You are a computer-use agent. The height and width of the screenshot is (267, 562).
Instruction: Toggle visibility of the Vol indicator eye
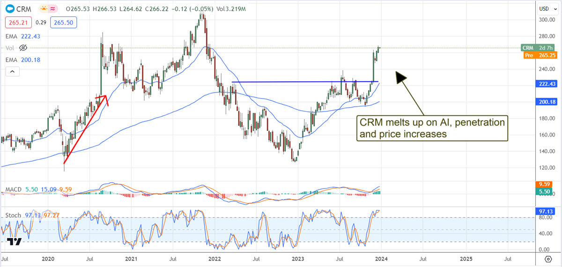coord(23,48)
